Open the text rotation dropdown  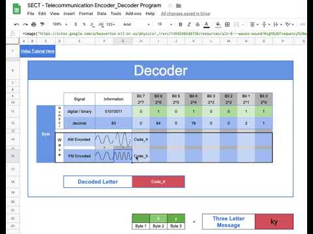(x=290, y=24)
